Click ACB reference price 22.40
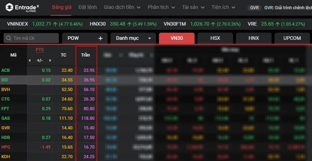This screenshot has width=312, height=161. (67, 70)
